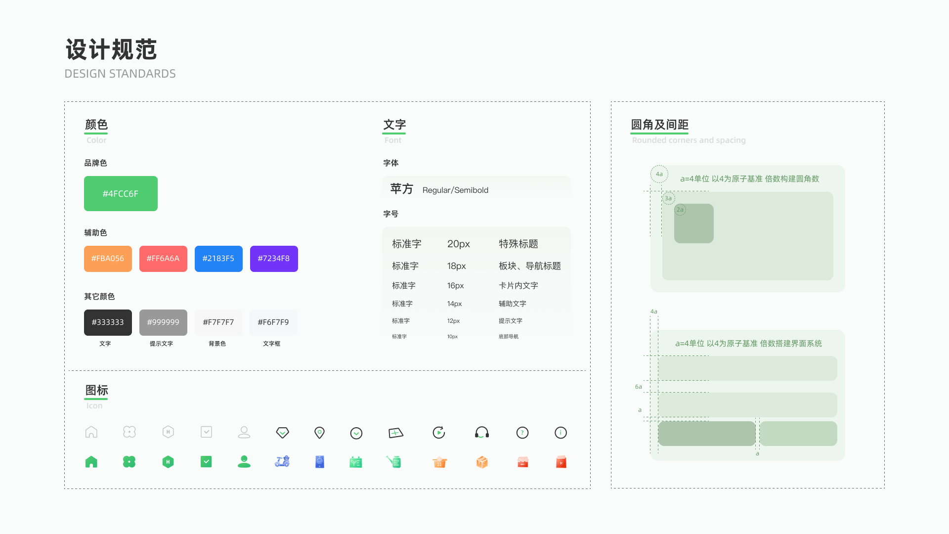The width and height of the screenshot is (949, 534).
Task: Click the red shopping bag icon
Action: [561, 462]
